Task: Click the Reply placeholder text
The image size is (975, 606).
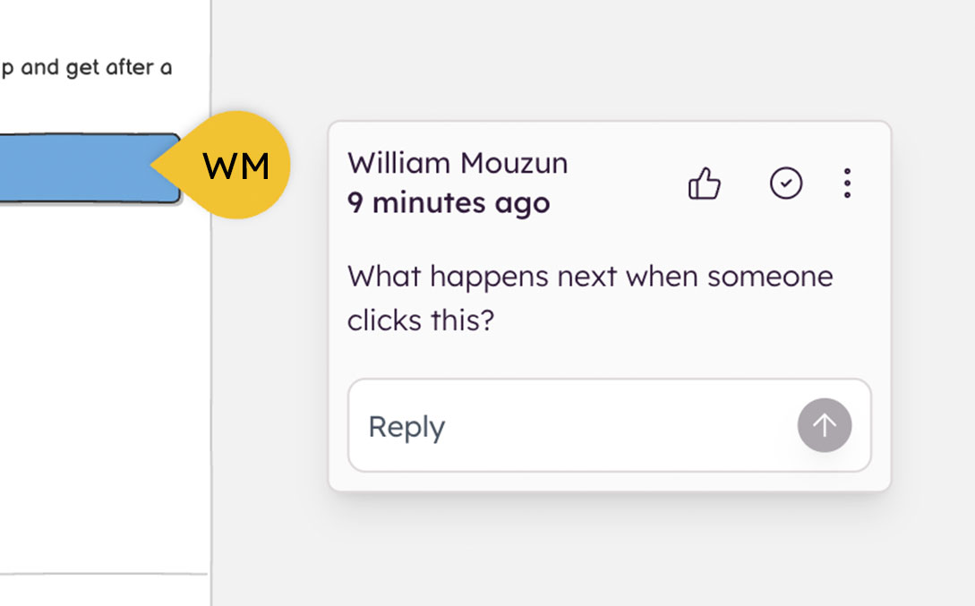Action: click(406, 427)
